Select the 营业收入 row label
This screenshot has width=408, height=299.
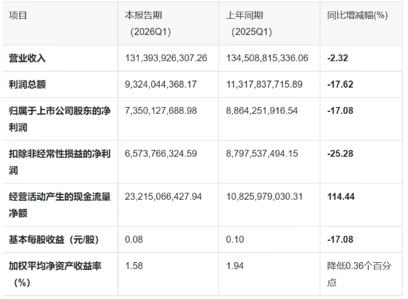27,58
